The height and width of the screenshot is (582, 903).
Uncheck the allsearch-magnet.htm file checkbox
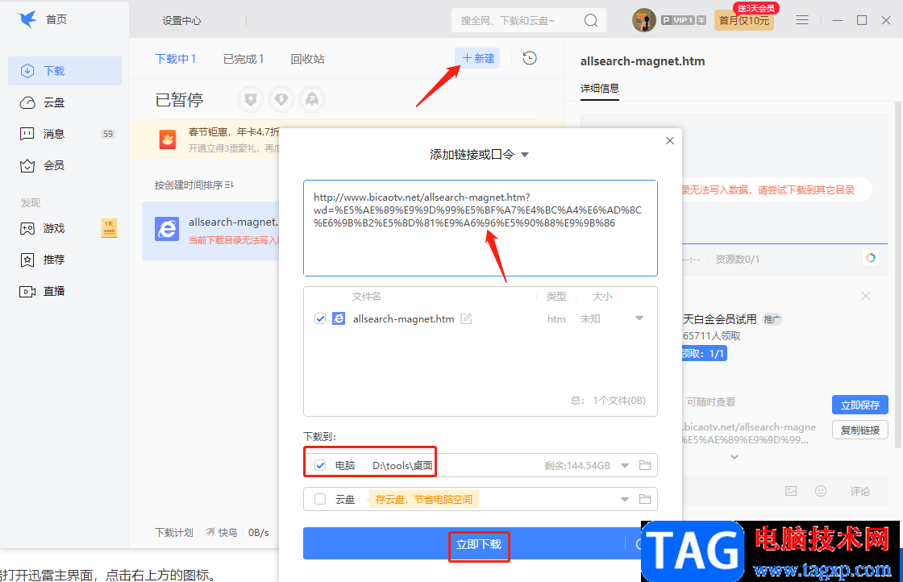(320, 318)
